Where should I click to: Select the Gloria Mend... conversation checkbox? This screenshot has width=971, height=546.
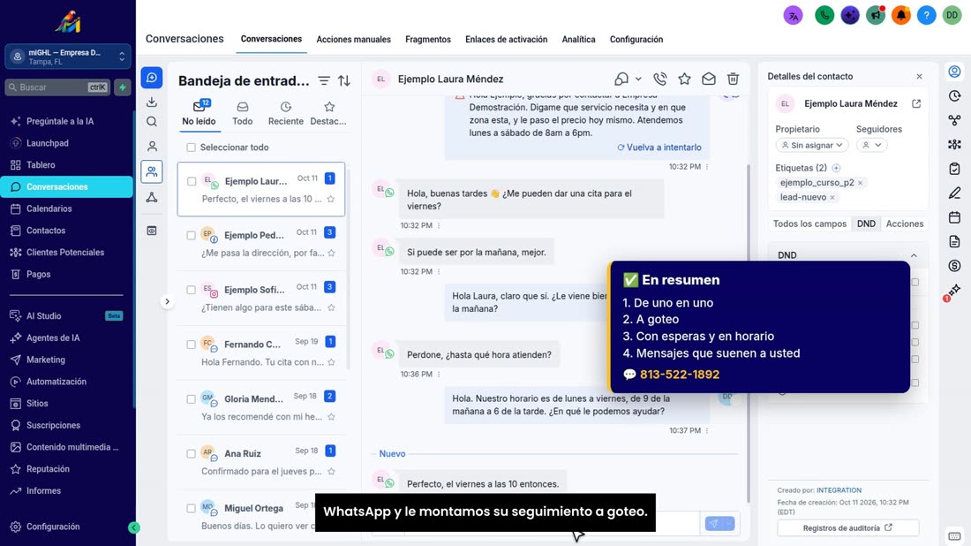[x=191, y=399]
